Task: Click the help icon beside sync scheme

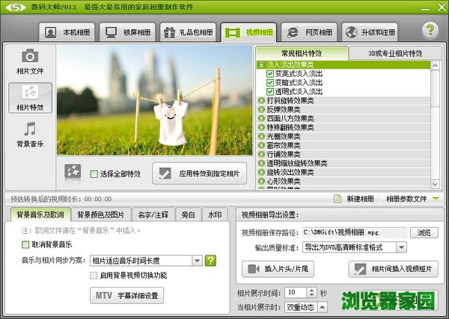Action: coord(210,261)
